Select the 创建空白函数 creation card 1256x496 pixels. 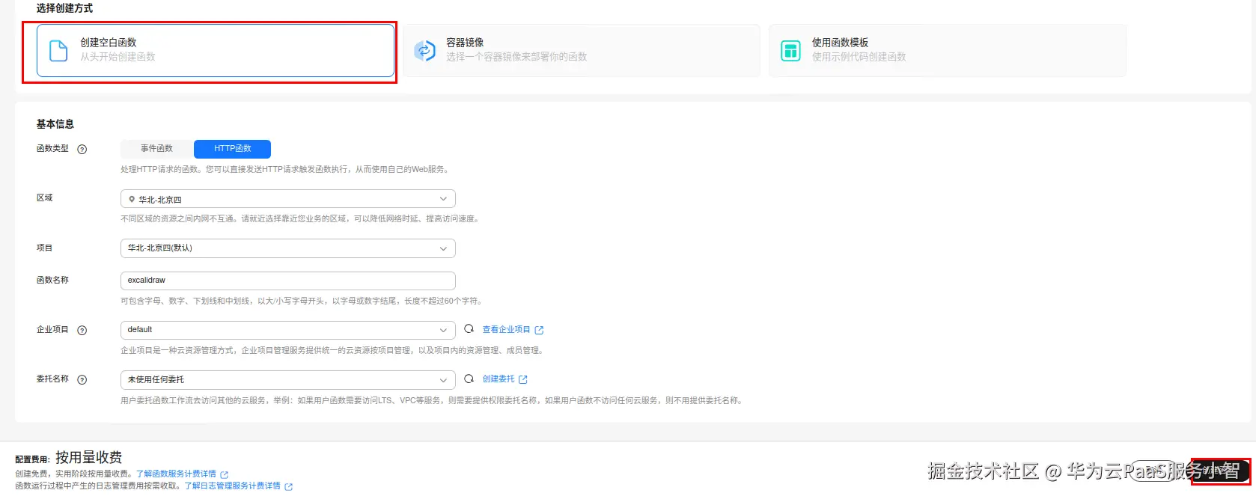coord(216,50)
